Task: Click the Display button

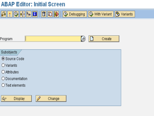Action: click(x=16, y=99)
